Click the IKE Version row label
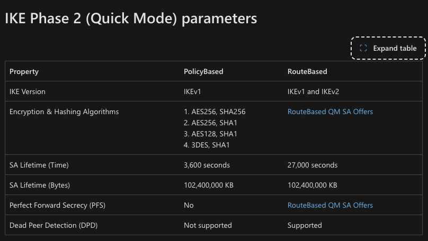Screen dimensions: 428x241 pyautogui.click(x=28, y=91)
